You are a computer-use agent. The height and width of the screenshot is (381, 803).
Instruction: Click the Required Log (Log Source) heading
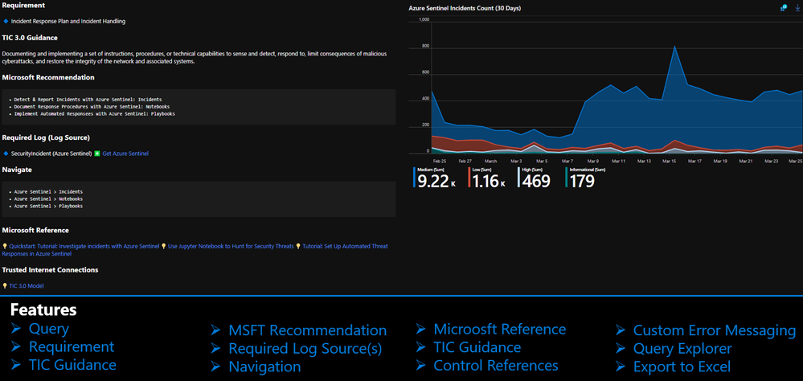tap(46, 137)
